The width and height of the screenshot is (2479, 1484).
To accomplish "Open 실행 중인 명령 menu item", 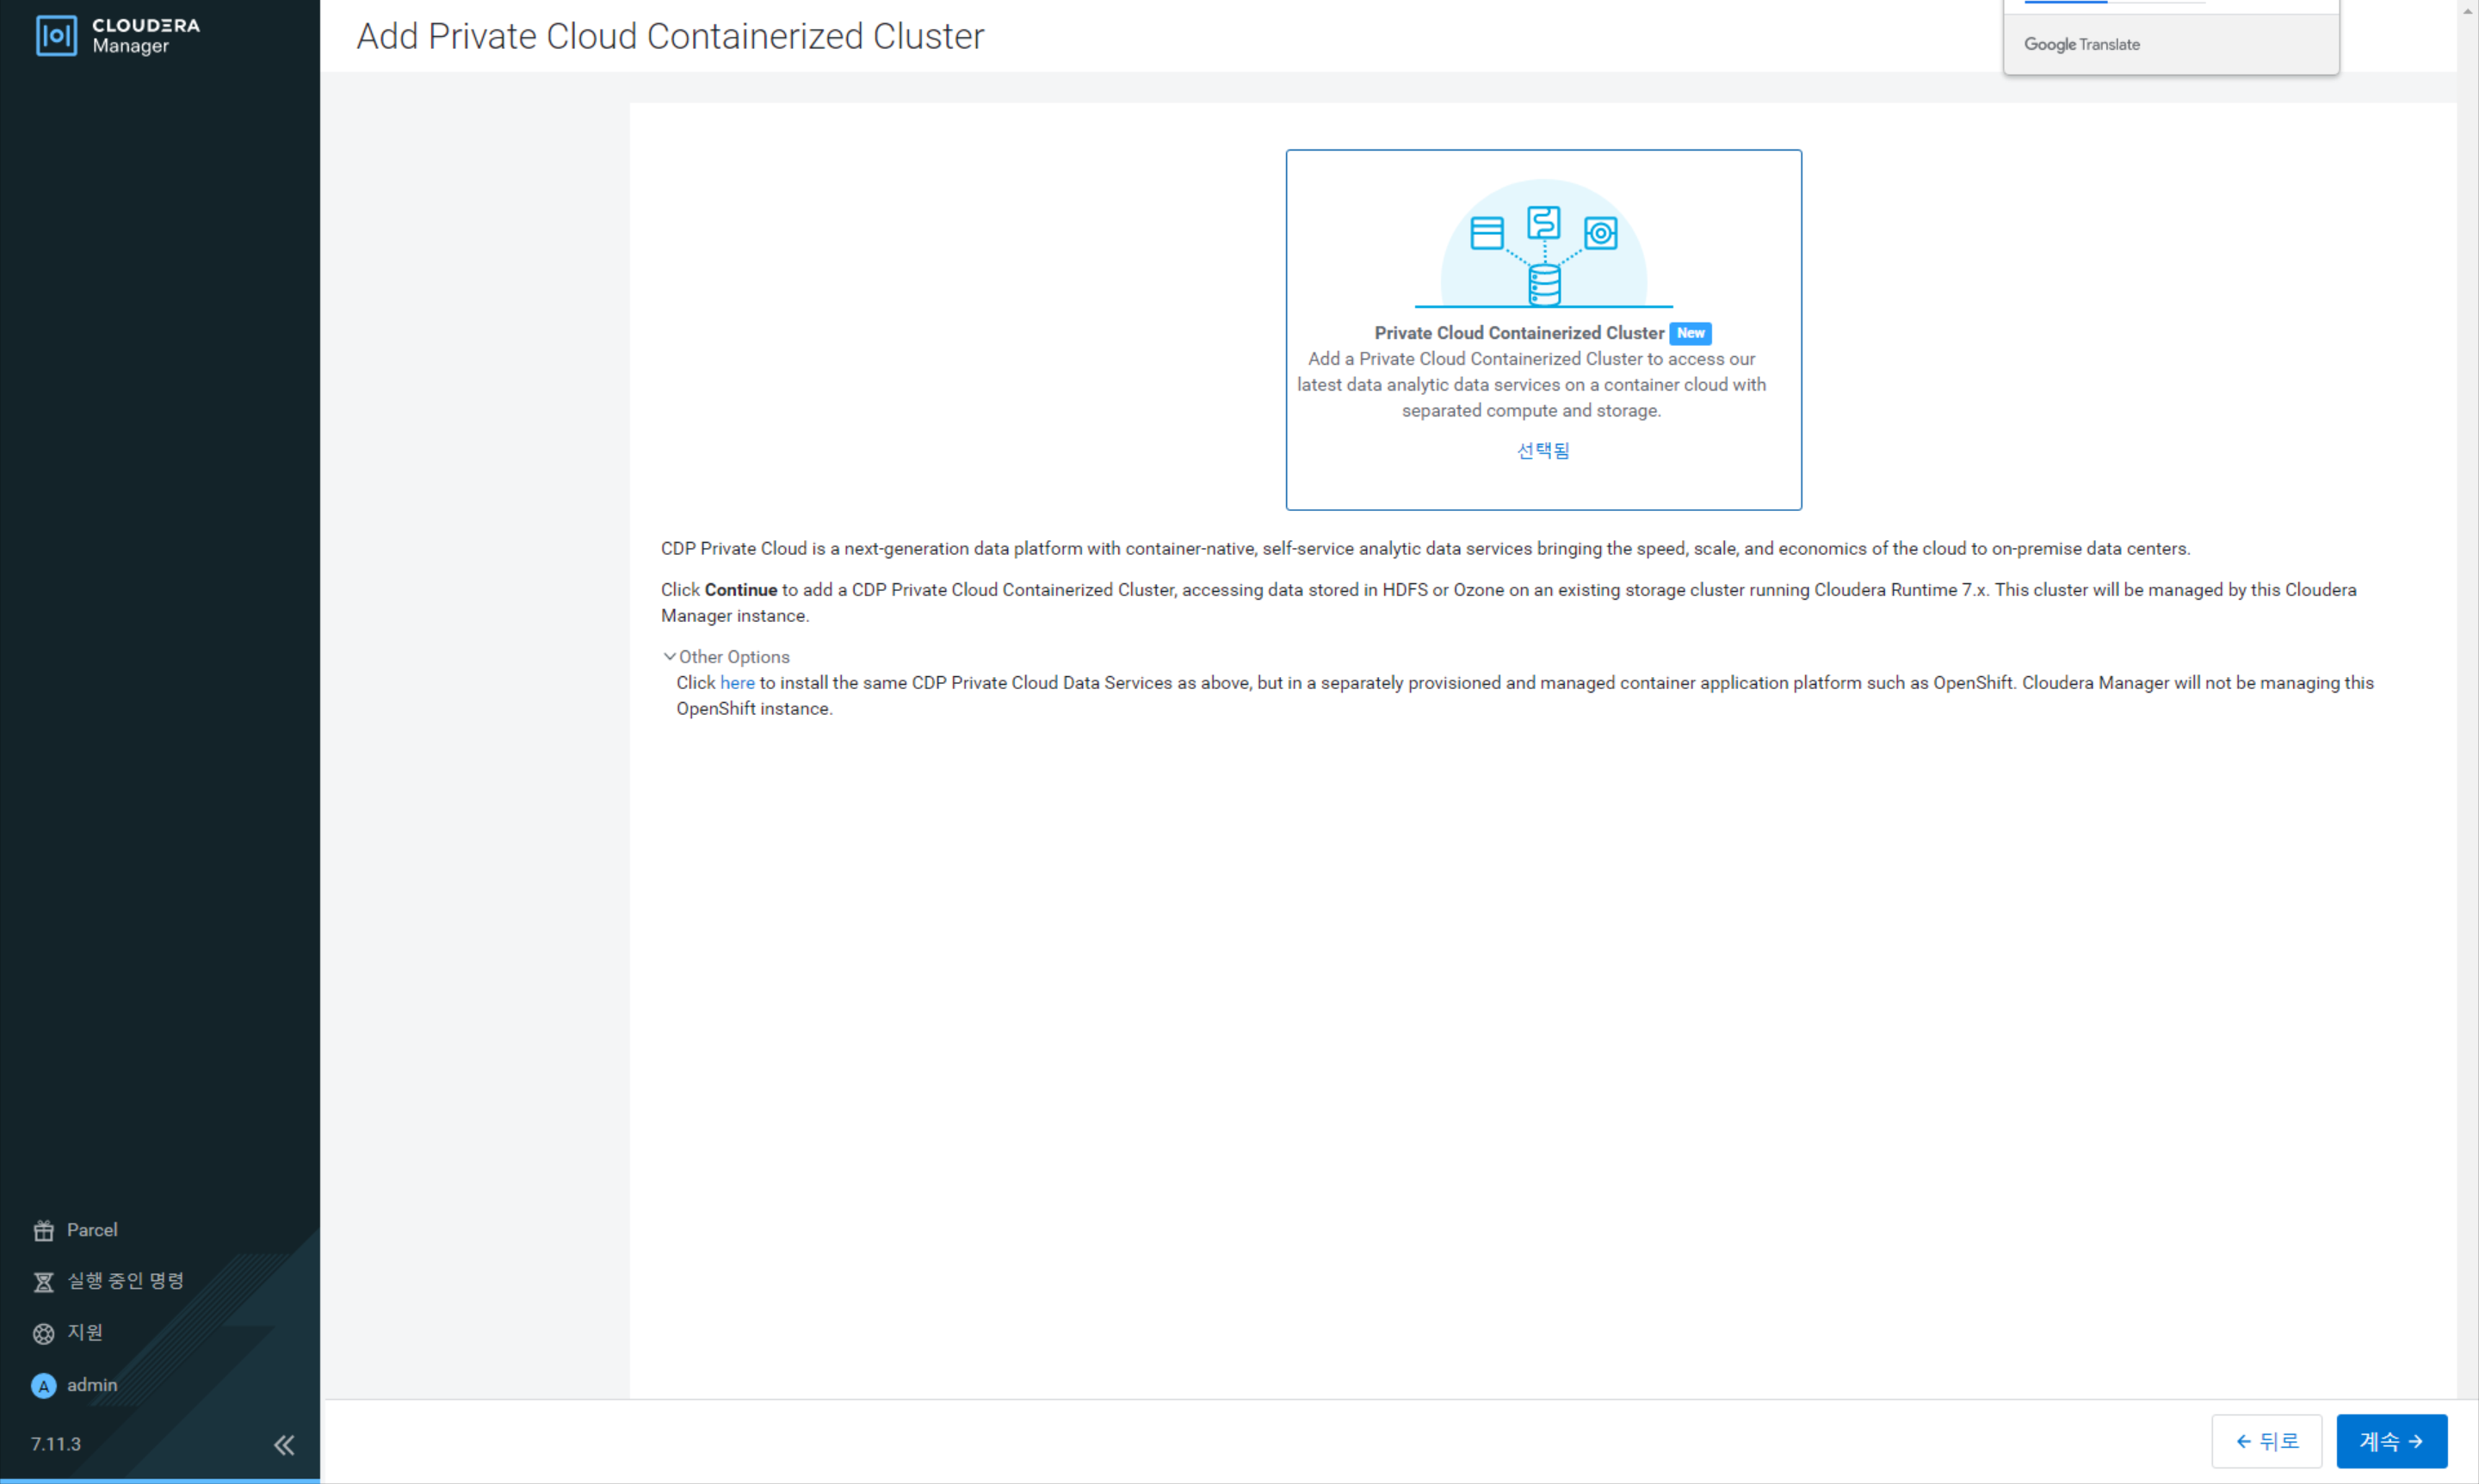I will (x=126, y=1281).
